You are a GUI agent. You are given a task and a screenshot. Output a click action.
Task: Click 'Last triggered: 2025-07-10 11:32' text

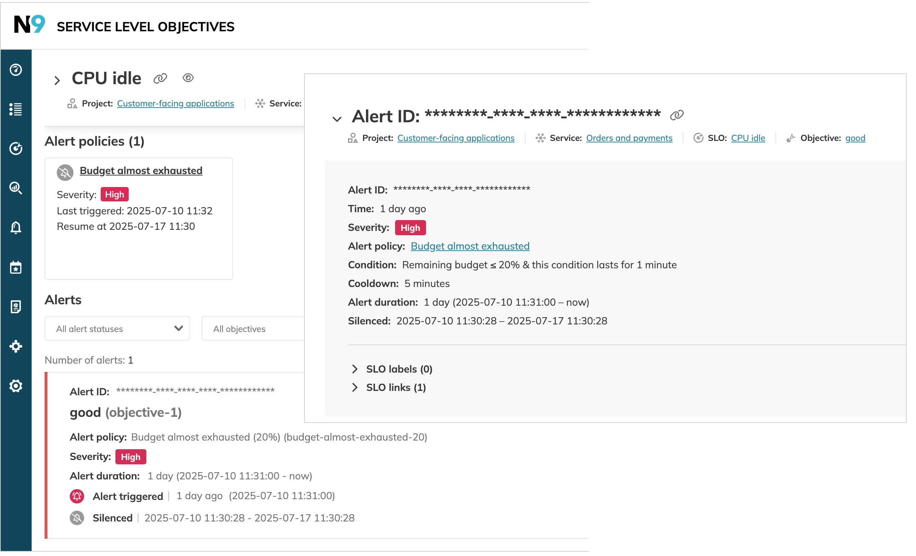(134, 211)
